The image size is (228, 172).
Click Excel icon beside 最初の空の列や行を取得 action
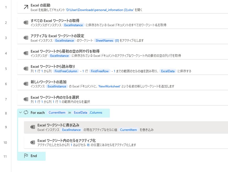tap(26, 53)
